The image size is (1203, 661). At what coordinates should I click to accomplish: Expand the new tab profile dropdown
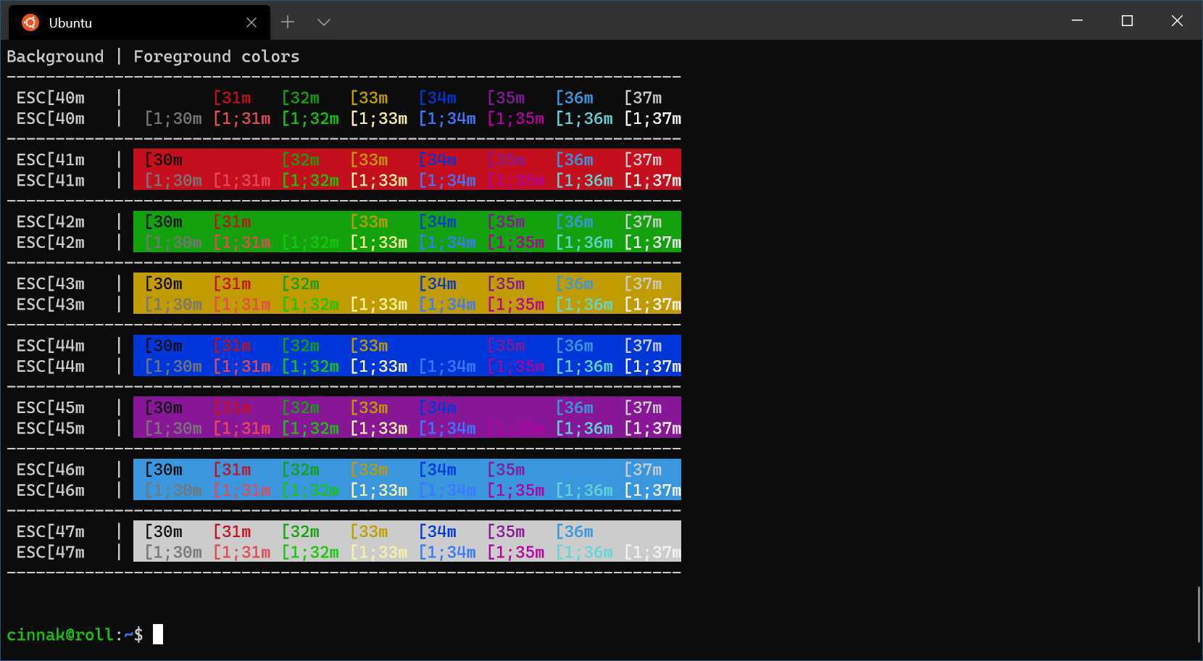(x=324, y=22)
